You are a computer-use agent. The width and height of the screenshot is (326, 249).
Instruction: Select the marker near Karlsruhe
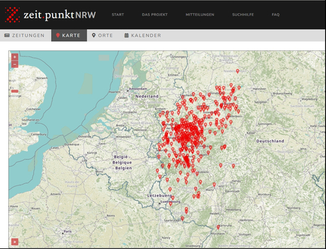(x=218, y=227)
